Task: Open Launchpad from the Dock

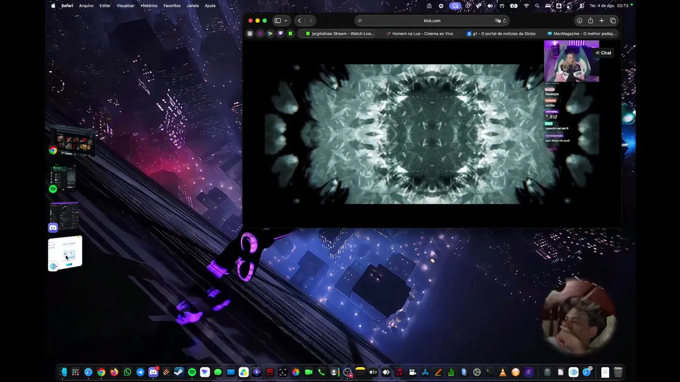Action: (75, 372)
